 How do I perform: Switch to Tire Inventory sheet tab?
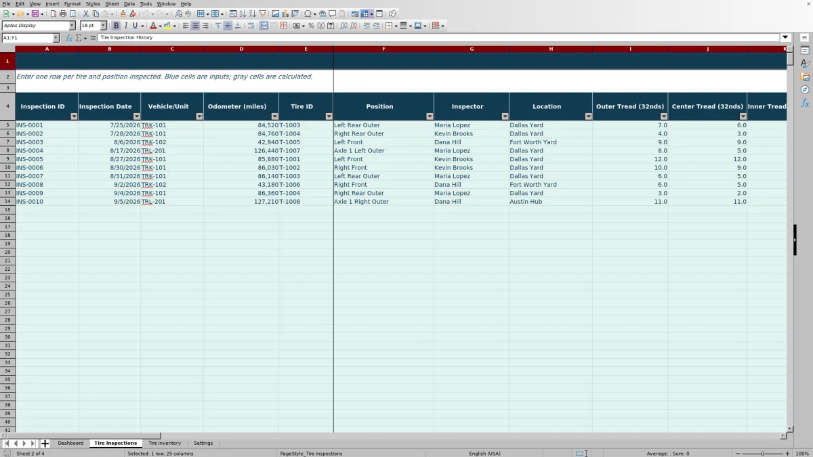click(165, 443)
